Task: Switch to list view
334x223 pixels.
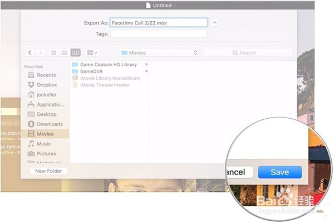Action: coord(65,52)
